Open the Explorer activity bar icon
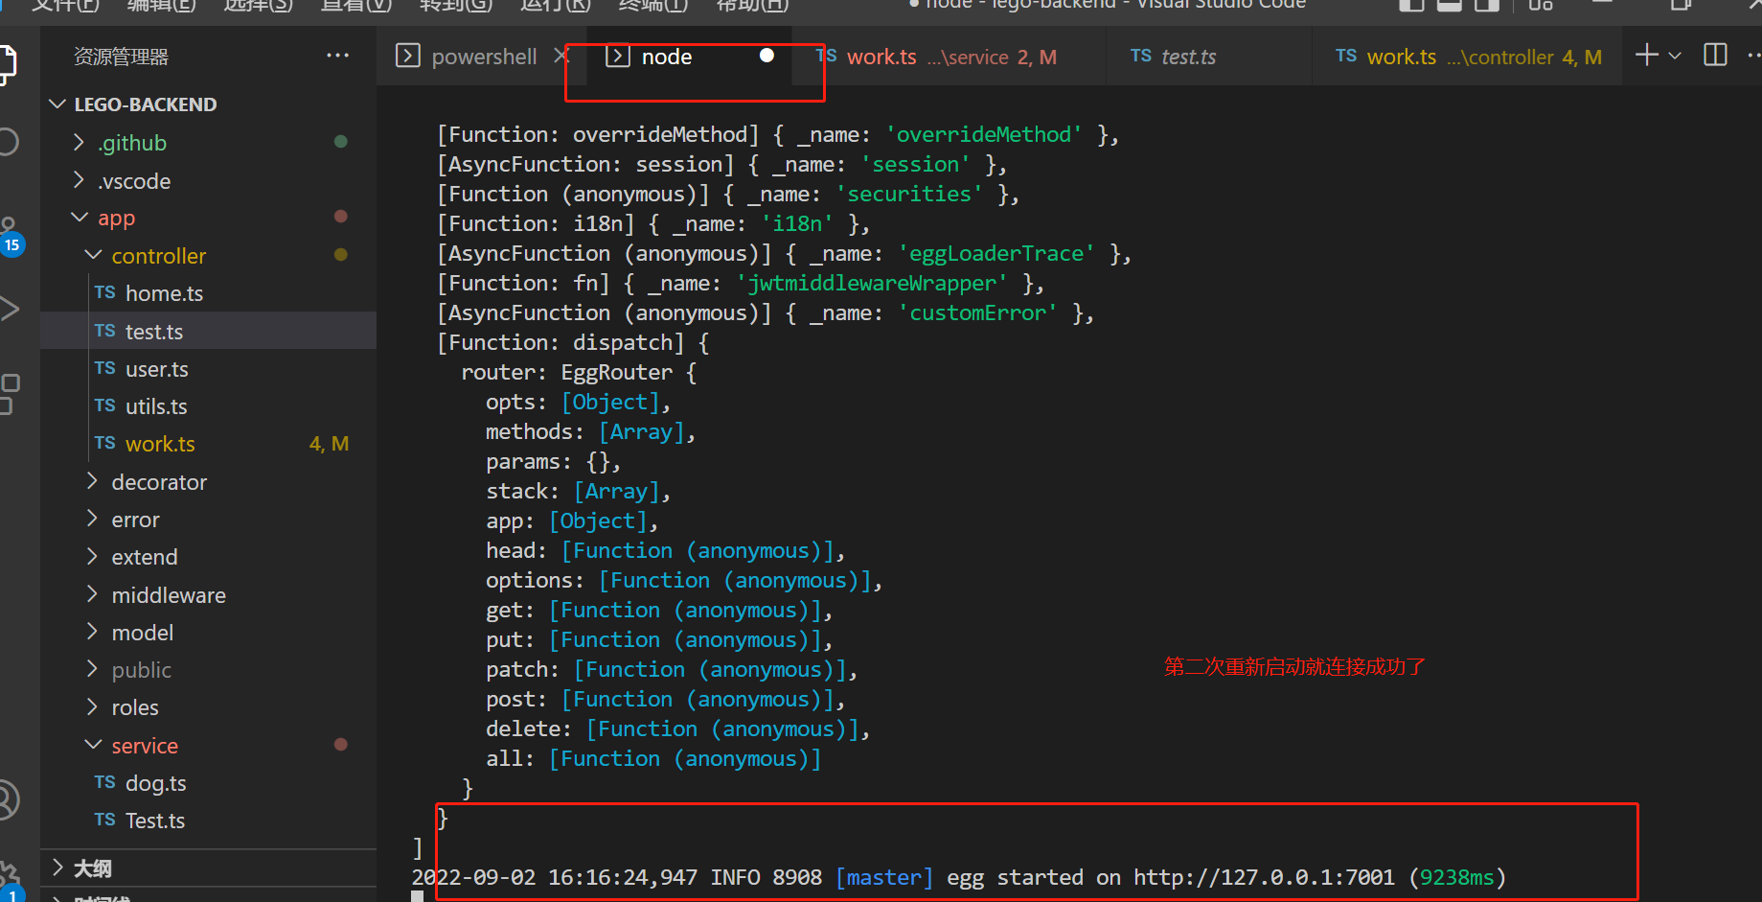The image size is (1762, 902). point(8,65)
